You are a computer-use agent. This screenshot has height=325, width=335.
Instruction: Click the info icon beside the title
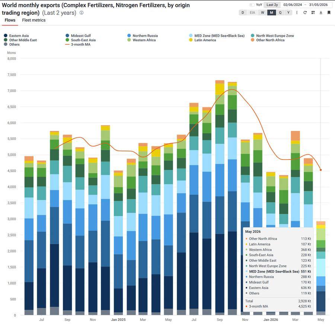(82, 13)
